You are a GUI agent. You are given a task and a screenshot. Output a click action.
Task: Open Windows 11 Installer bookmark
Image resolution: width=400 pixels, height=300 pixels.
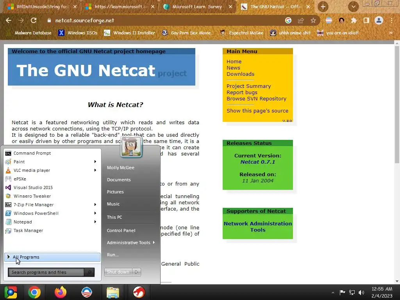(130, 33)
